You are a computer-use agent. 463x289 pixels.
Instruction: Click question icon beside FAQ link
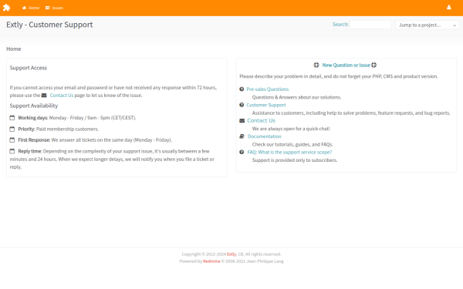click(242, 152)
